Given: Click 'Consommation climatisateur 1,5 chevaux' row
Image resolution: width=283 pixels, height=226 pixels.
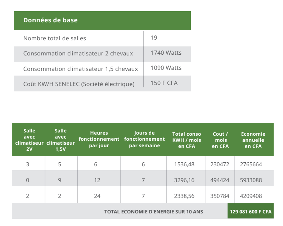Looking at the screenshot, I should [81, 69].
